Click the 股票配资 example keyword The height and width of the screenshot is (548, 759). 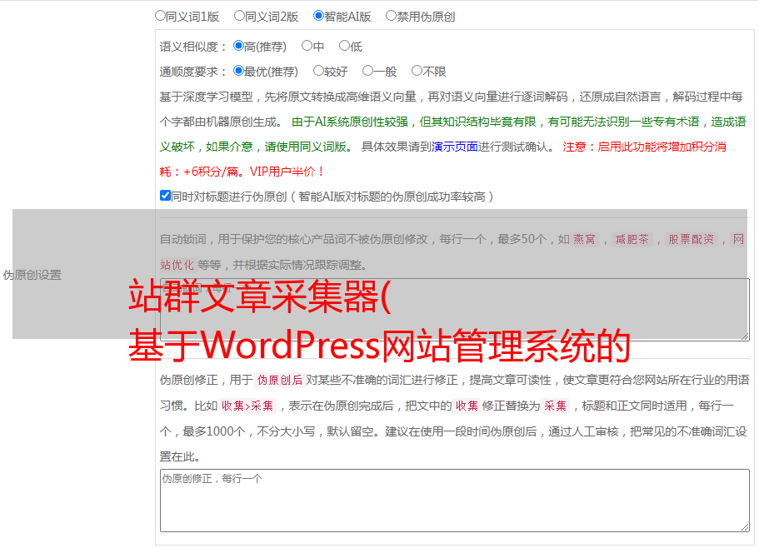point(692,239)
